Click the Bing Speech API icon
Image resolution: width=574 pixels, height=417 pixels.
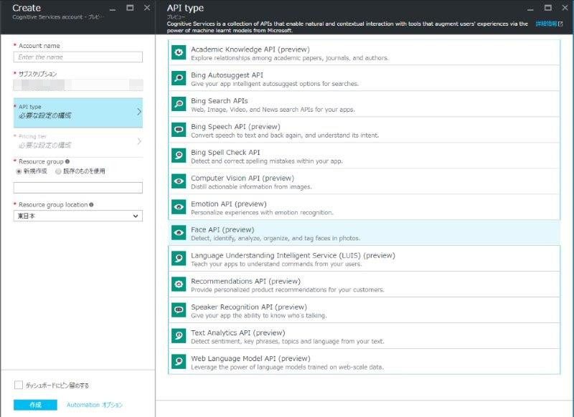tap(179, 130)
